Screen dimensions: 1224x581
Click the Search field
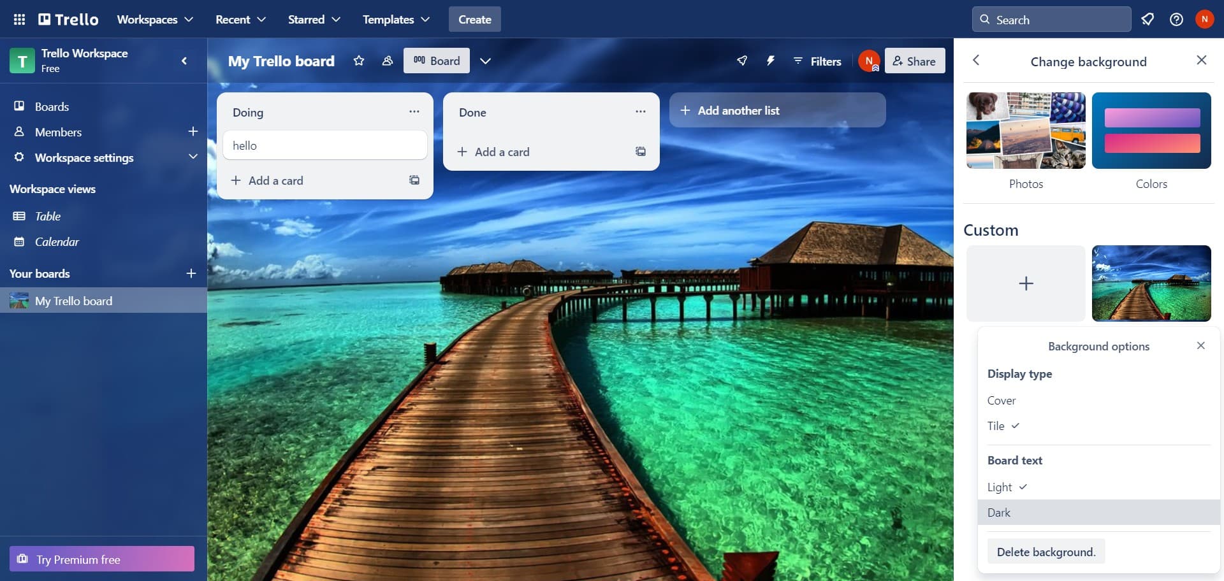(x=1052, y=19)
